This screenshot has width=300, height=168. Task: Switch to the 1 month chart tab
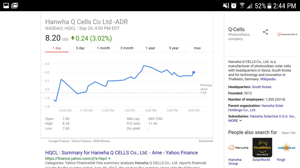click(103, 48)
